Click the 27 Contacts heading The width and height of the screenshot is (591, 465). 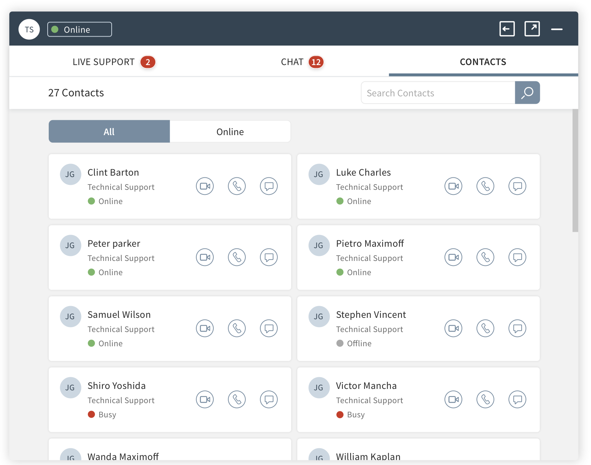coord(76,93)
